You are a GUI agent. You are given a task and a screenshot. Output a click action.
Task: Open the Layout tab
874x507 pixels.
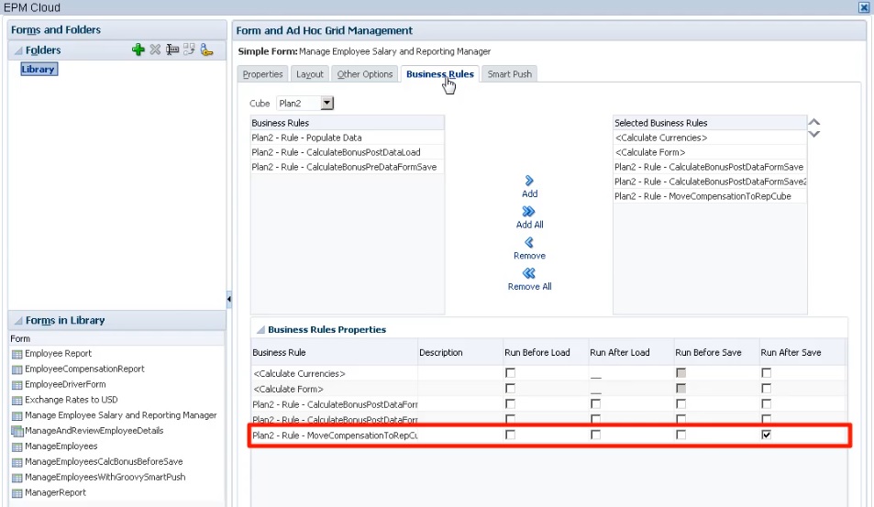coord(309,74)
